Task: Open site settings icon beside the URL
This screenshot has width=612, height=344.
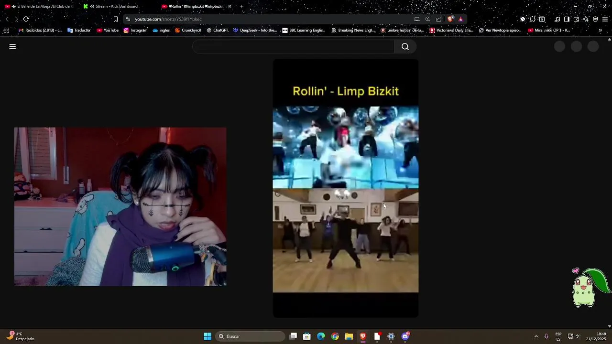Action: coord(128,19)
